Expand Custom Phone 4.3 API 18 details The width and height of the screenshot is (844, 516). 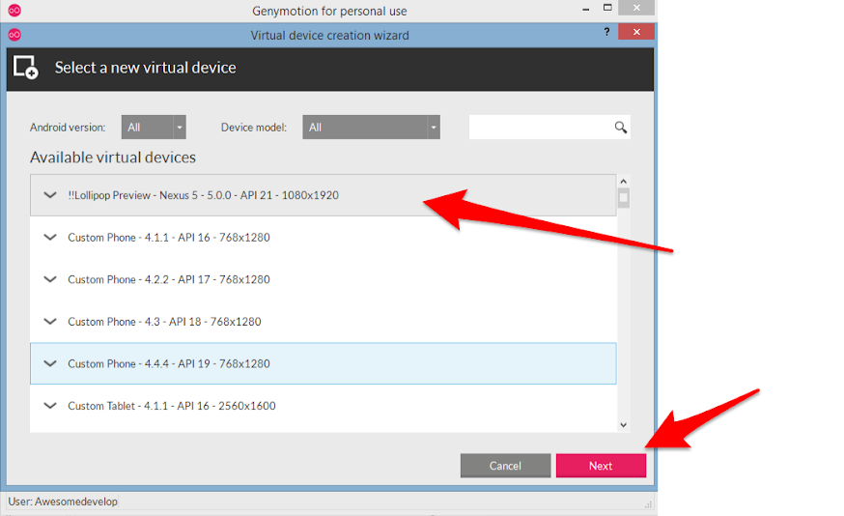[x=50, y=322]
